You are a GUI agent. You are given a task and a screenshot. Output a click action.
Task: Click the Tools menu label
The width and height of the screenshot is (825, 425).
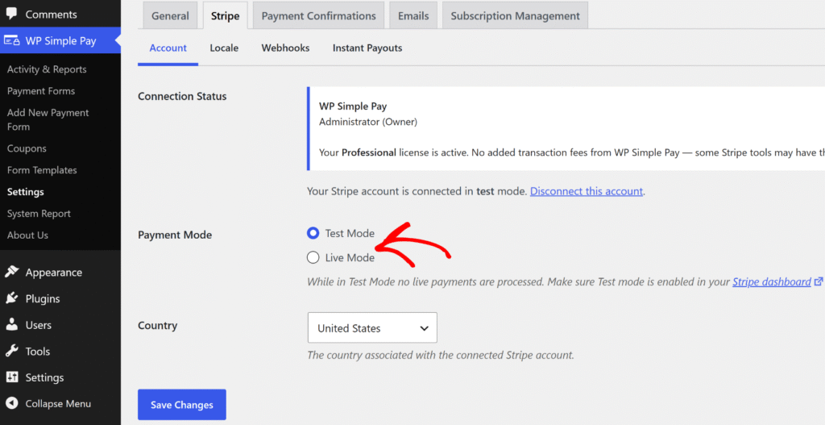point(38,352)
